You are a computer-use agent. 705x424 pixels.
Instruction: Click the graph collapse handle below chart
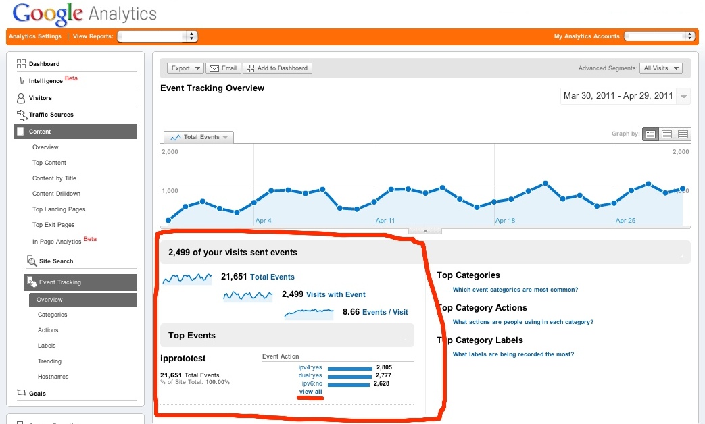tap(425, 230)
